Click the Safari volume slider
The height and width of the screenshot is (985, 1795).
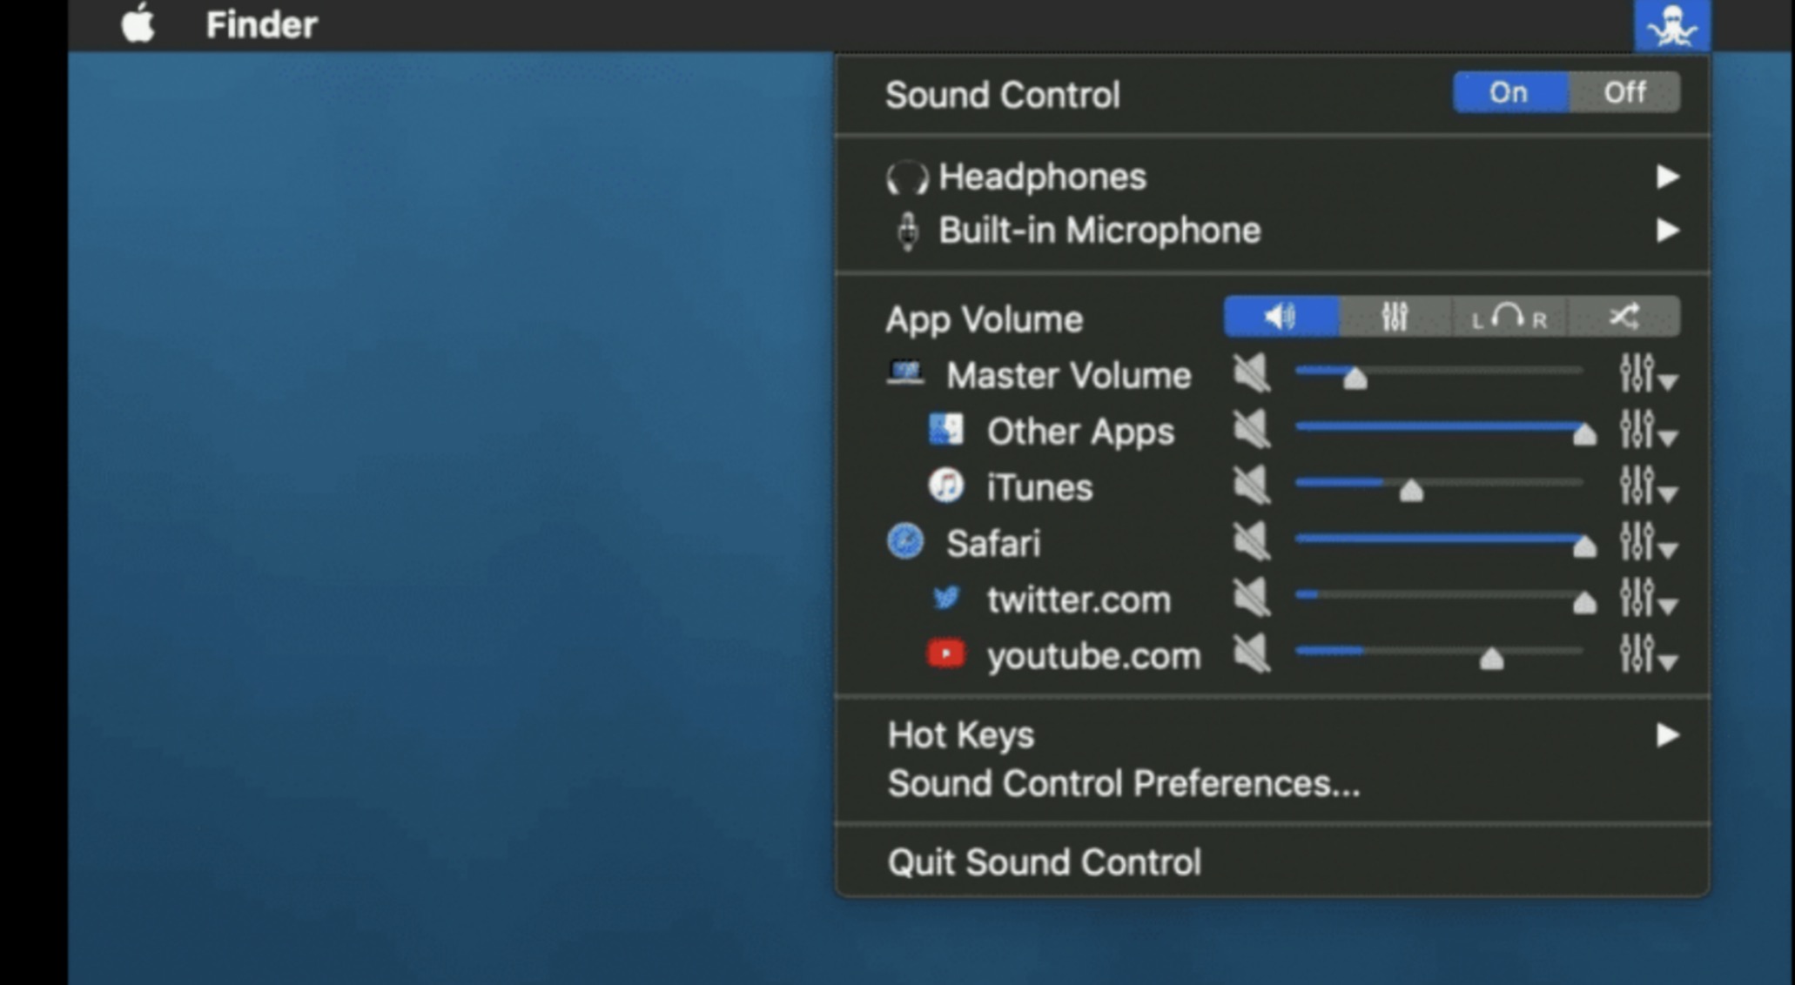pyautogui.click(x=1445, y=542)
